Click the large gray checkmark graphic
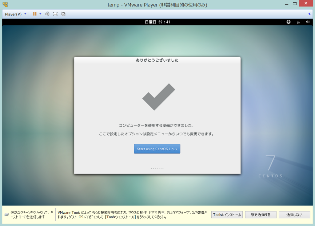 tap(157, 97)
